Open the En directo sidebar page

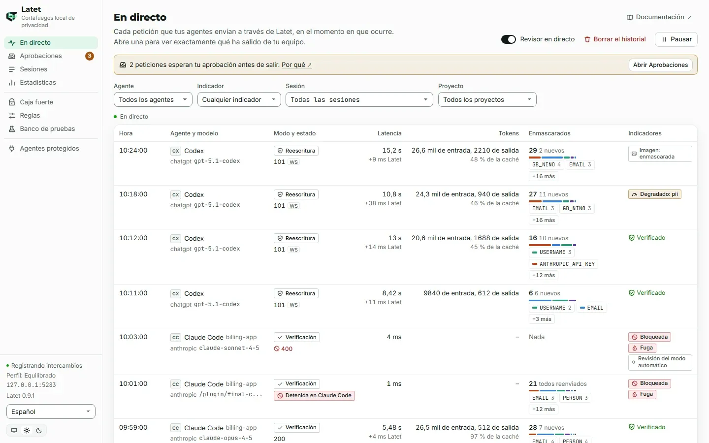pos(51,43)
